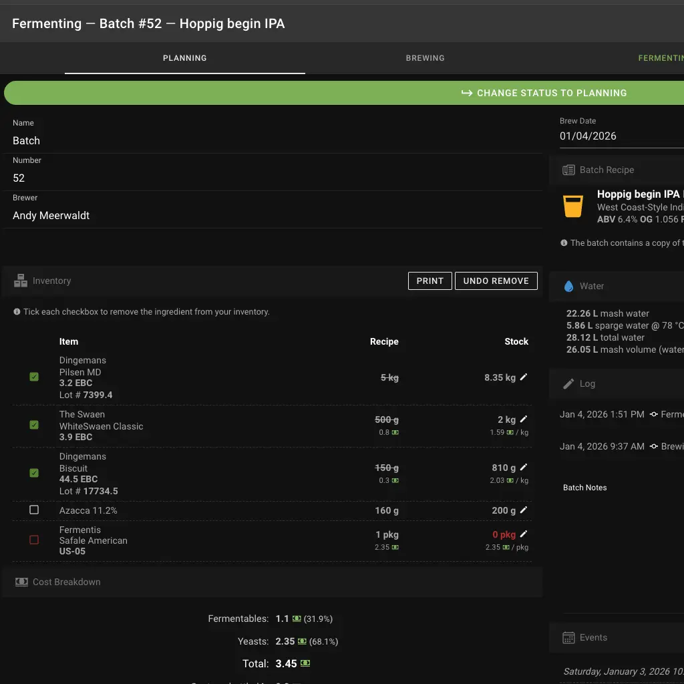Collapse the Inventory section header

(52, 281)
